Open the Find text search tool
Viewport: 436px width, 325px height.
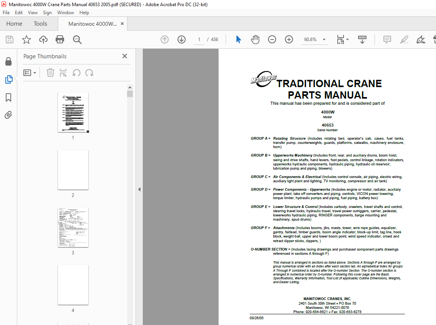77,40
